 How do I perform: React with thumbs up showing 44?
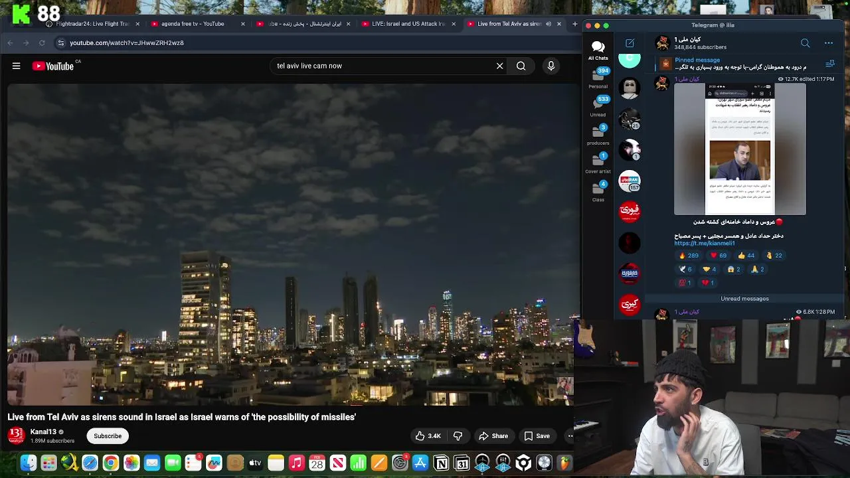click(746, 255)
